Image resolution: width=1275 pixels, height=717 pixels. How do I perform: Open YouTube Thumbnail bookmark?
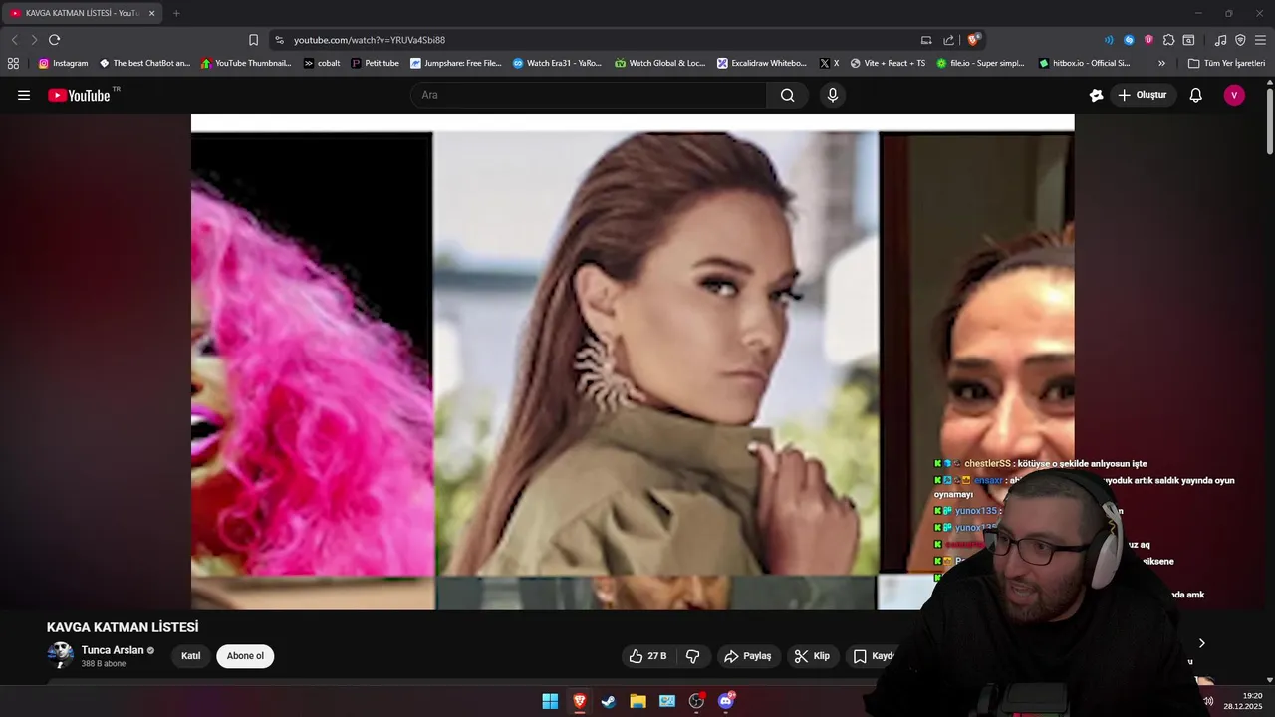(x=246, y=63)
